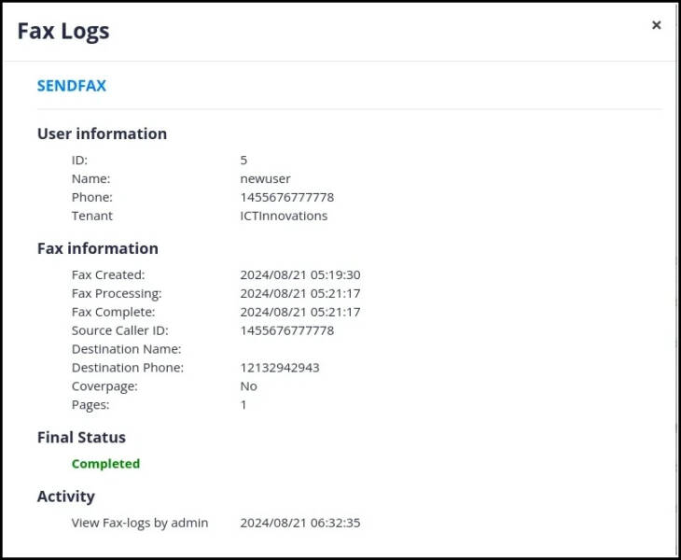Select activity timestamp 06:32:35

pyautogui.click(x=300, y=523)
